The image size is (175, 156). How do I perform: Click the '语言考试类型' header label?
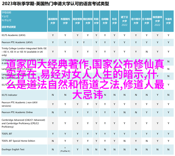[x=9, y=27]
